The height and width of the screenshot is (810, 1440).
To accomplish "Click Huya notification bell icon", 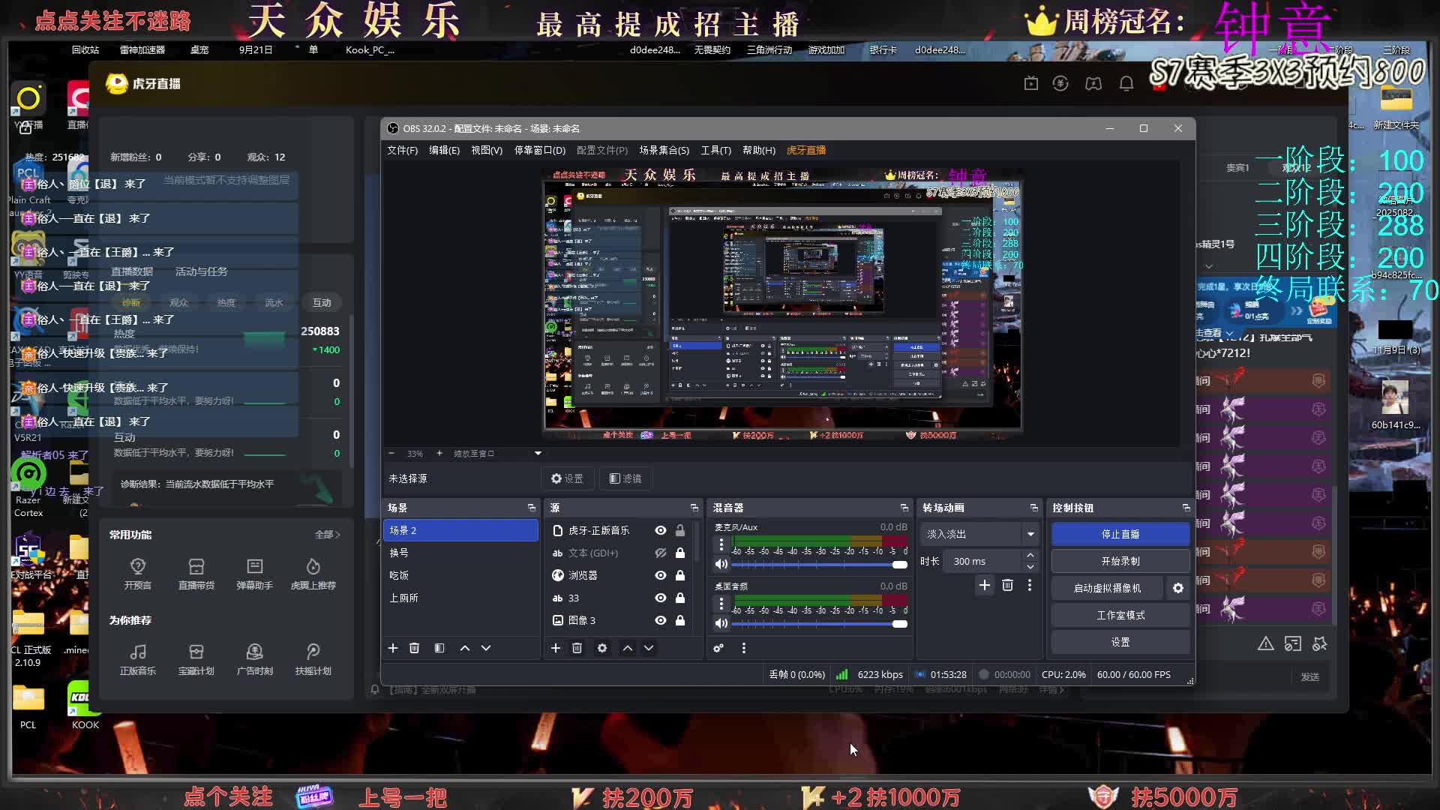I will tap(1126, 84).
